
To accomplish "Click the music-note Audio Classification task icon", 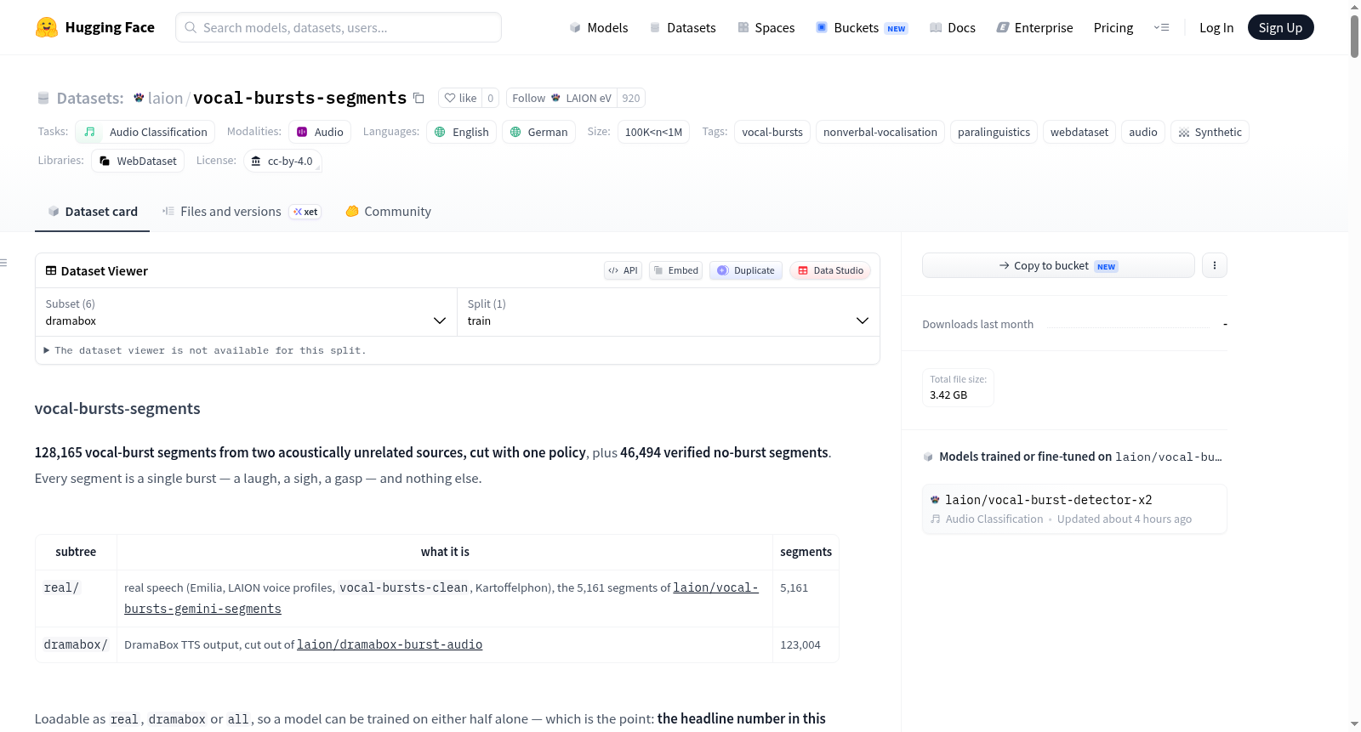I will click(x=89, y=132).
